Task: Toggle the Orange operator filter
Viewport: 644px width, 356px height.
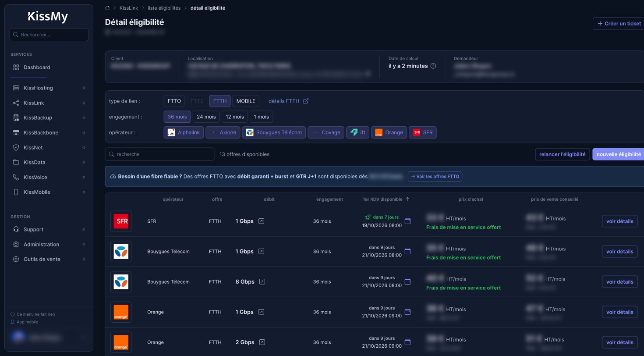Action: (389, 132)
